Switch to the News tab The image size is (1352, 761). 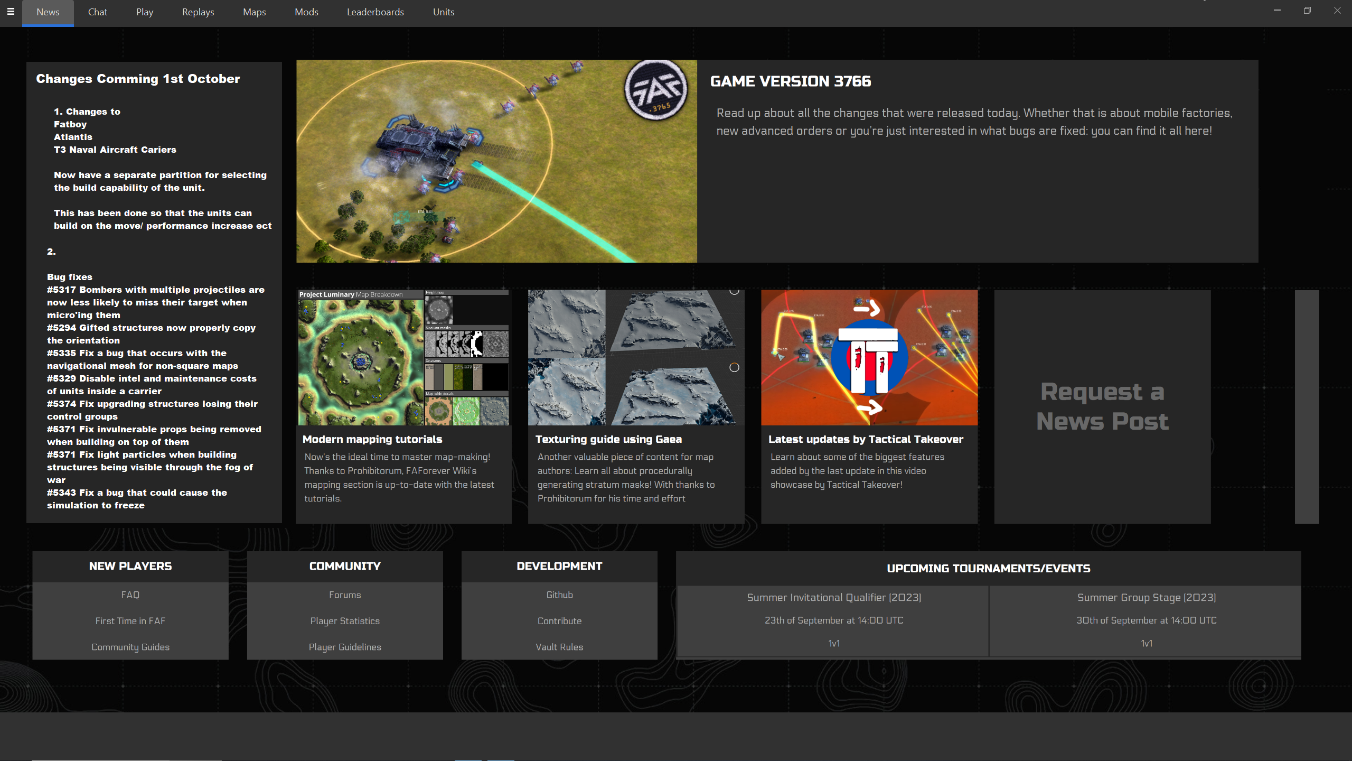tap(48, 12)
